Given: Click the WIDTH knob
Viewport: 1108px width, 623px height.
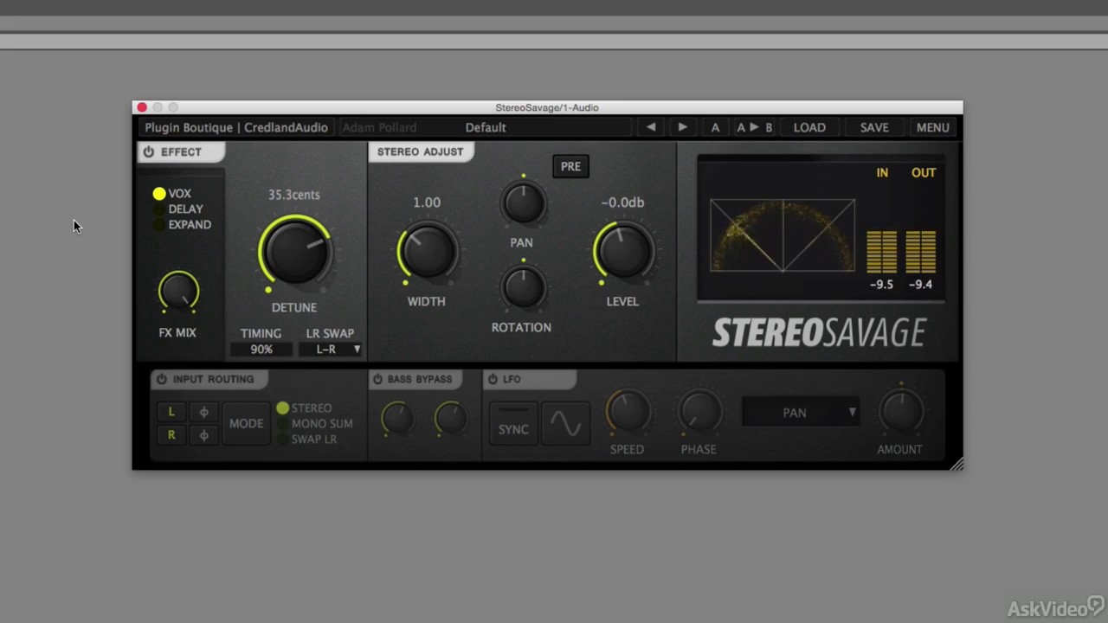Looking at the screenshot, I should click(427, 252).
